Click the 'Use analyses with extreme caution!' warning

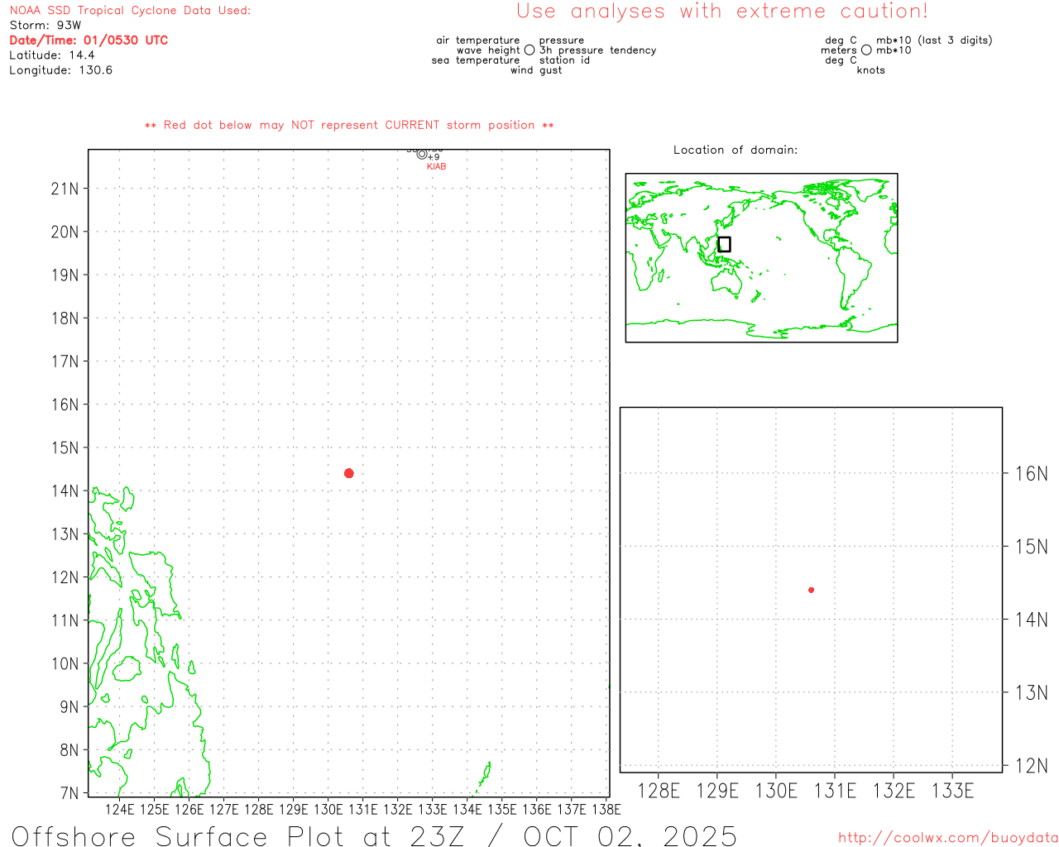(721, 12)
